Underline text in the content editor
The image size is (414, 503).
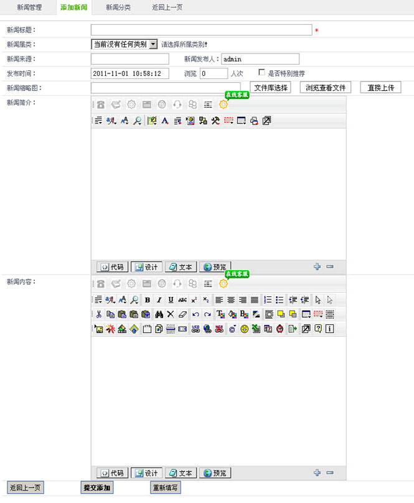tap(171, 299)
